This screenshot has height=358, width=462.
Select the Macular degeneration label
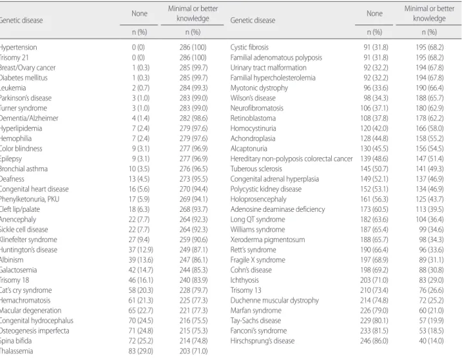point(31,310)
